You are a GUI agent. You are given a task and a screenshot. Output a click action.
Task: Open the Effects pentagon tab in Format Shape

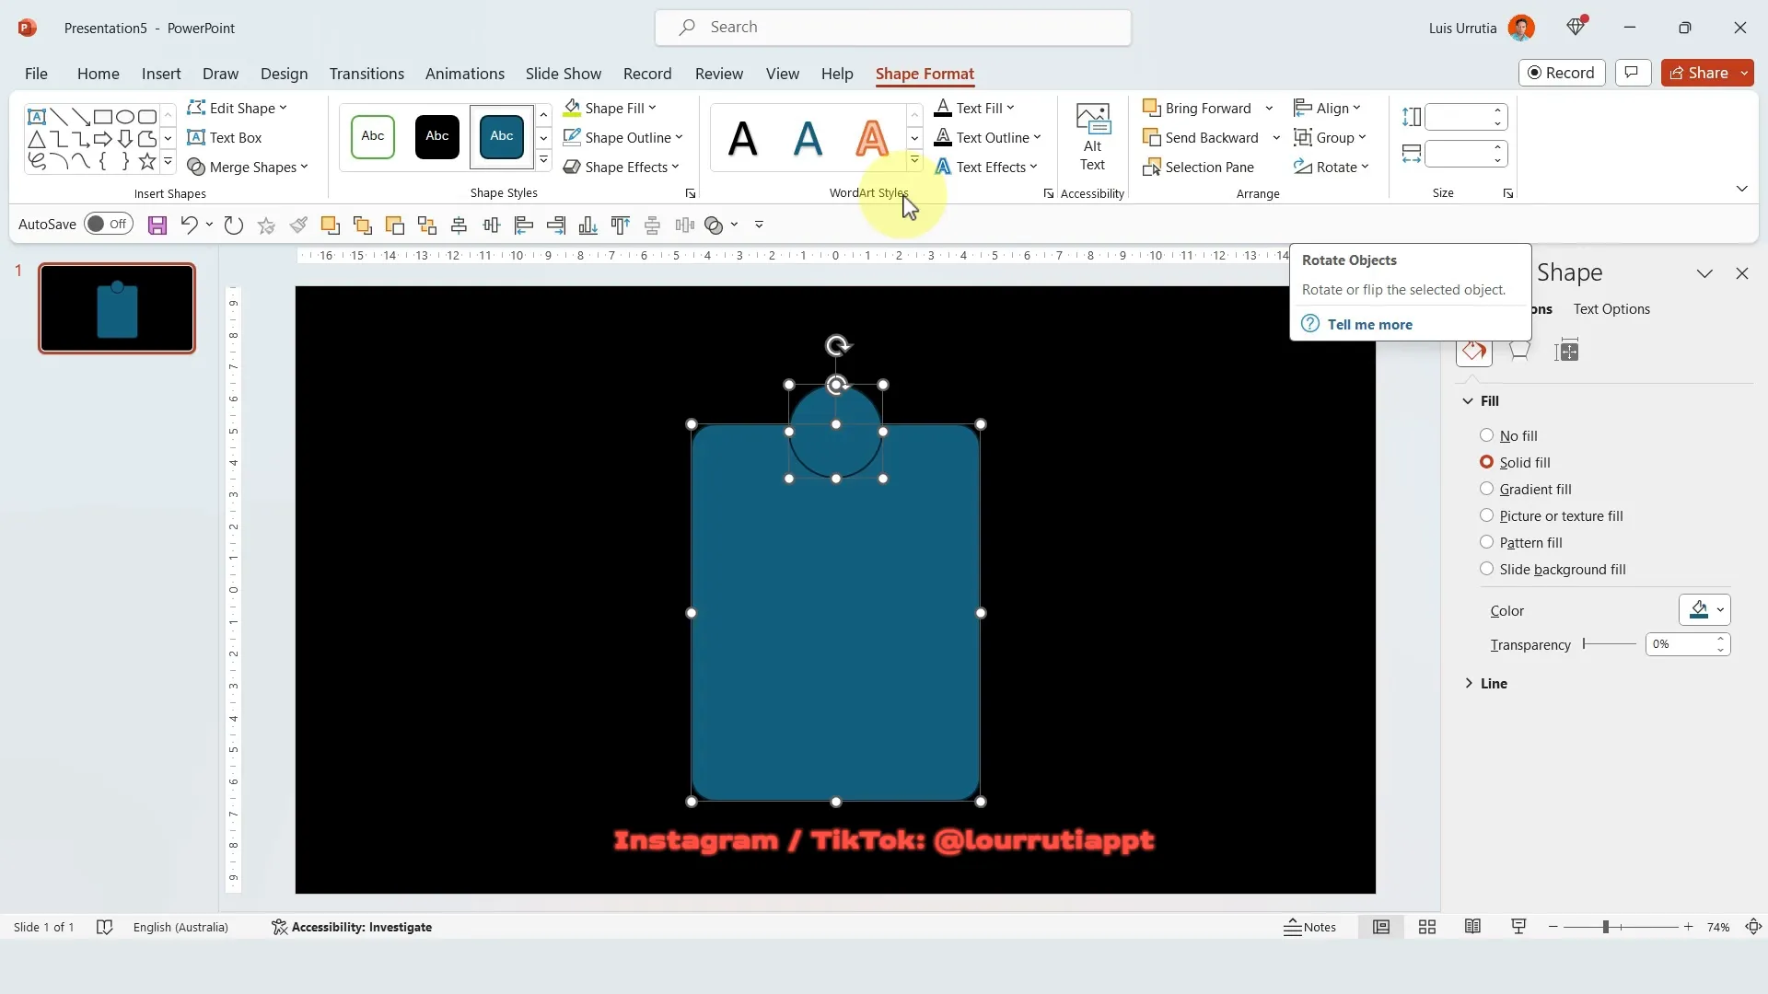tap(1519, 351)
